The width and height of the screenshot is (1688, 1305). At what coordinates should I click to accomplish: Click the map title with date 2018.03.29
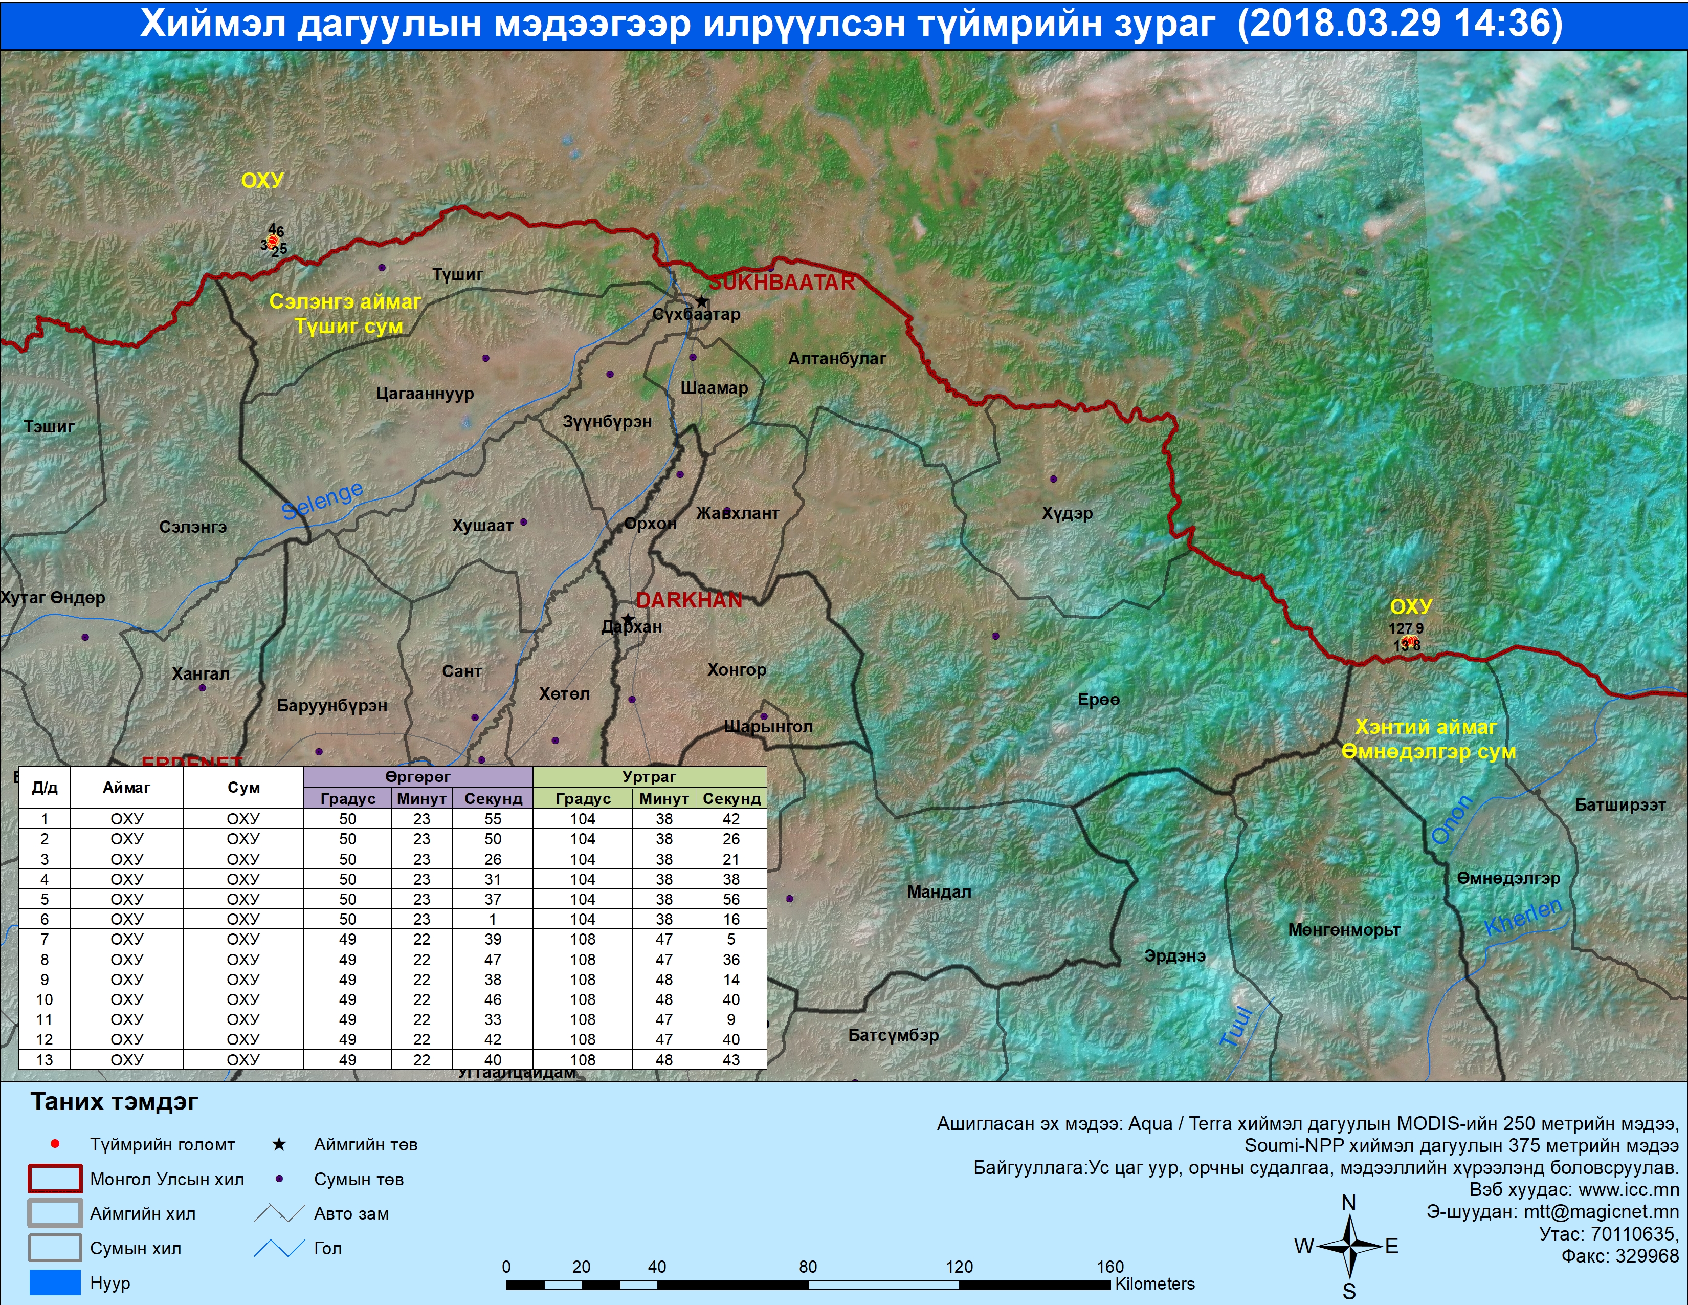click(851, 24)
